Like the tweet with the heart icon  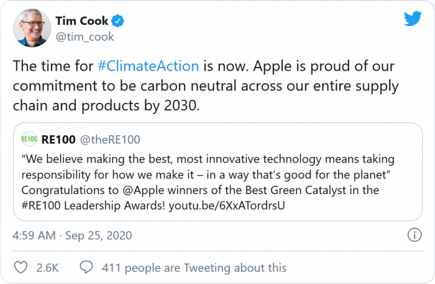(x=21, y=268)
